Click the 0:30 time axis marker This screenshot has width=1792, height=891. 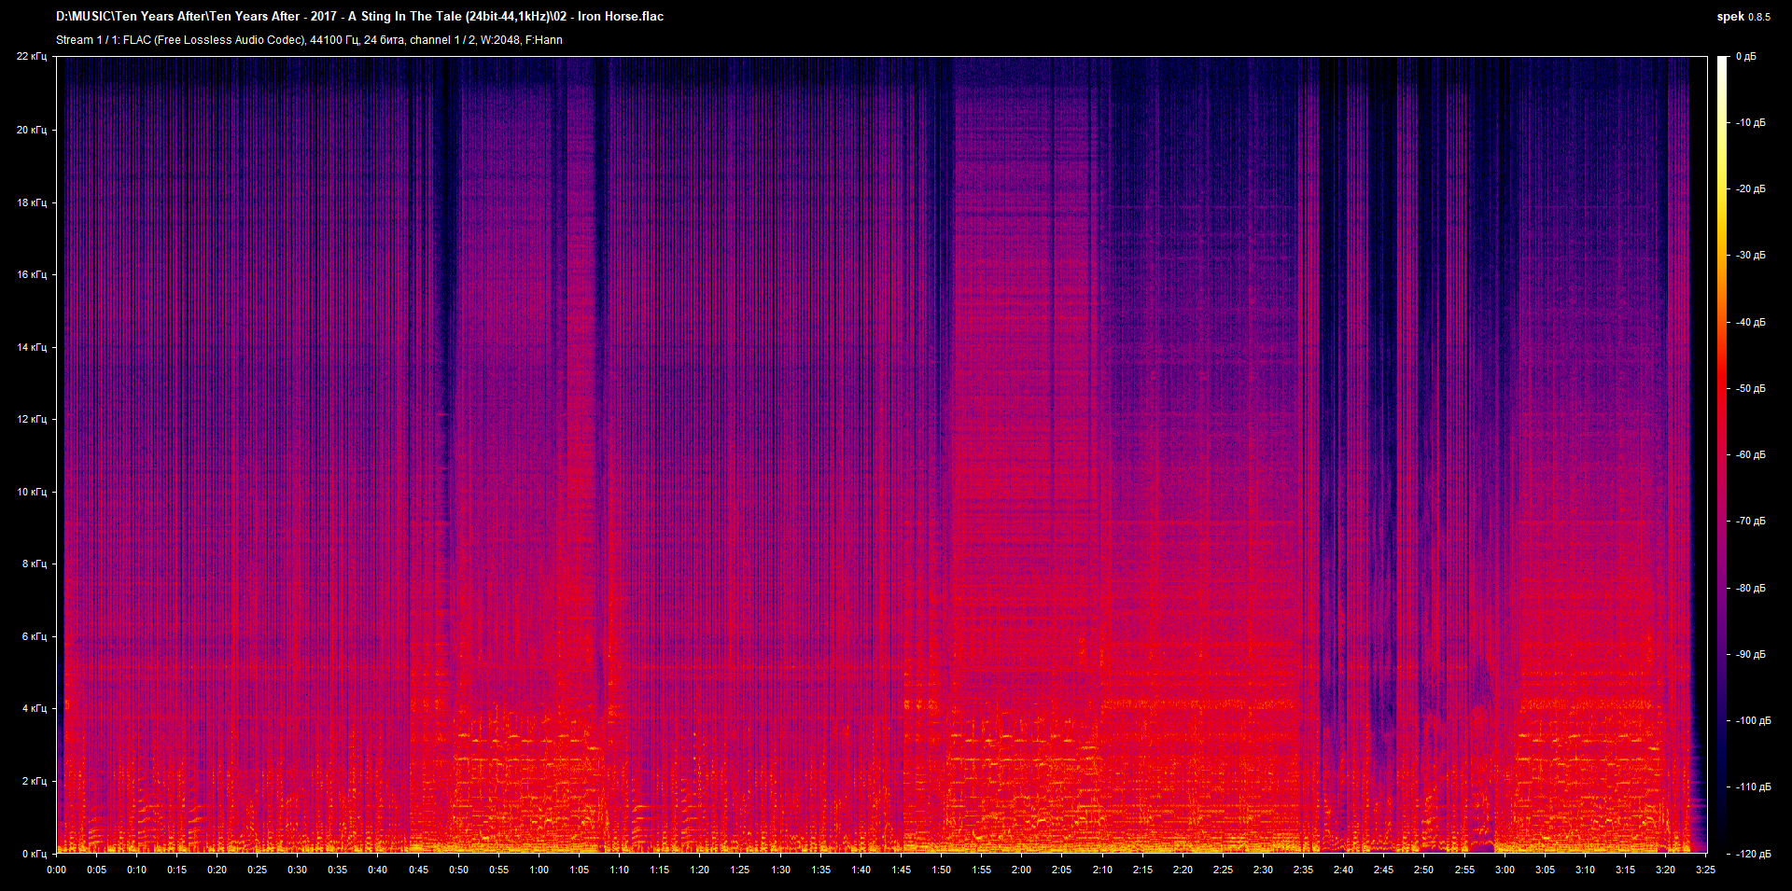pyautogui.click(x=298, y=870)
